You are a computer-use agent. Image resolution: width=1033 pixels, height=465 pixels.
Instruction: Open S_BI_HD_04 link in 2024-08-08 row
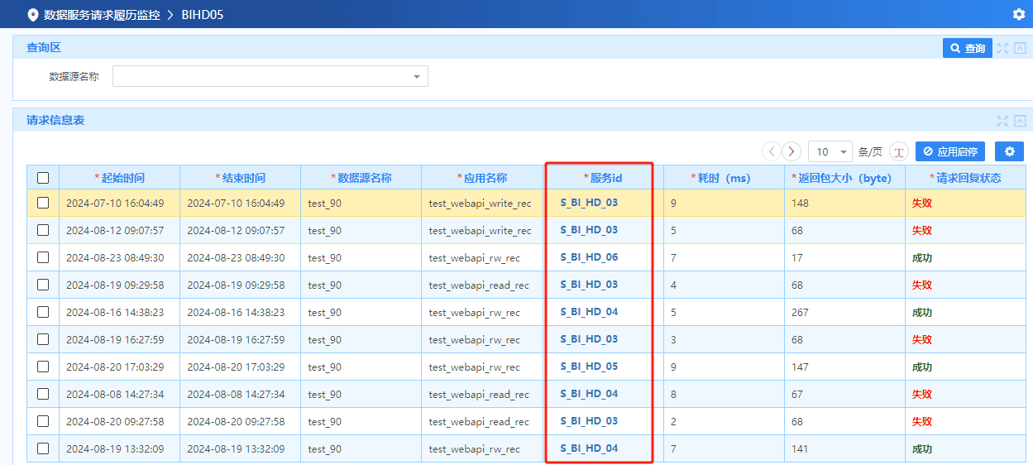click(x=589, y=394)
